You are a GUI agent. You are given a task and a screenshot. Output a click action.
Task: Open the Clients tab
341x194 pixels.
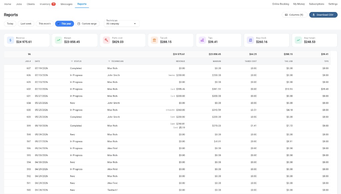pyautogui.click(x=31, y=4)
